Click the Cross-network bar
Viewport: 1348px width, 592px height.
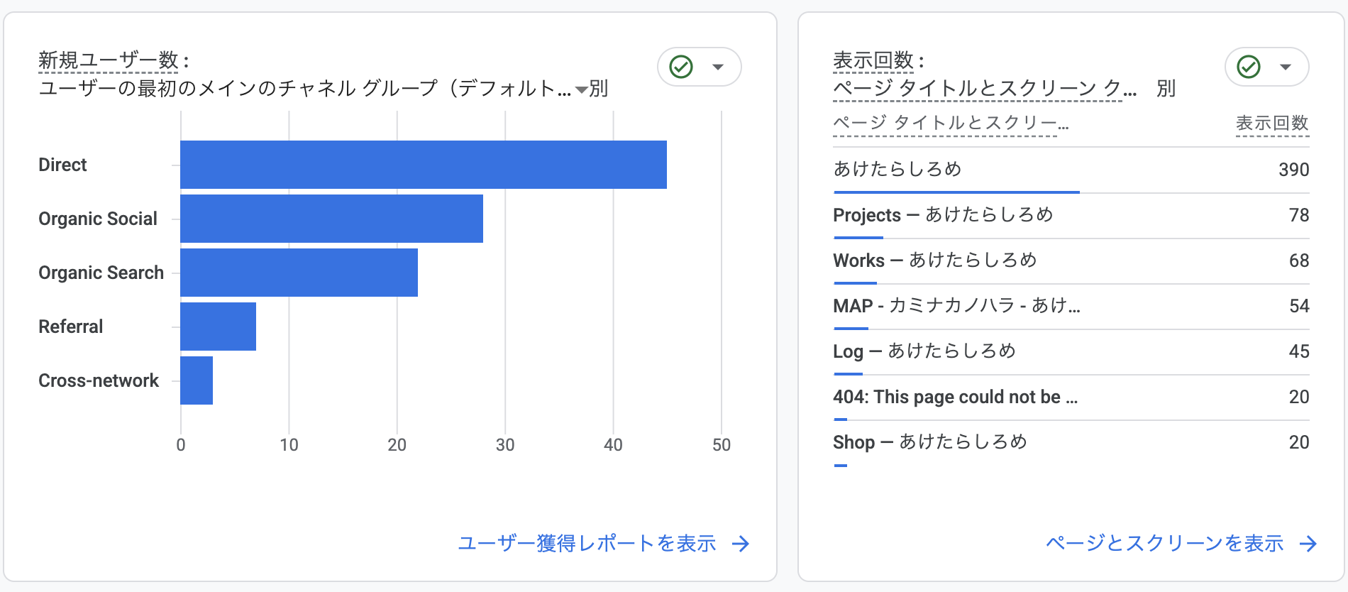[x=197, y=380]
